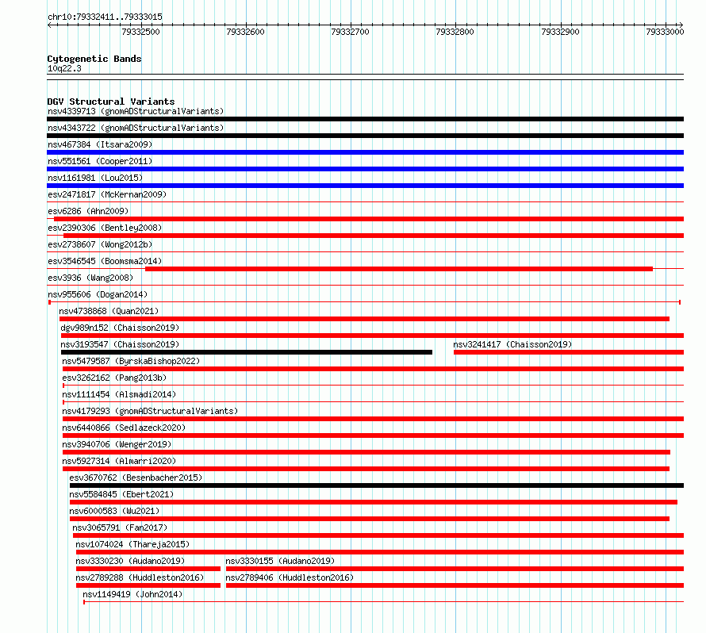The width and height of the screenshot is (706, 633).
Task: Click the black bar under nsv4339713
Action: (x=365, y=119)
